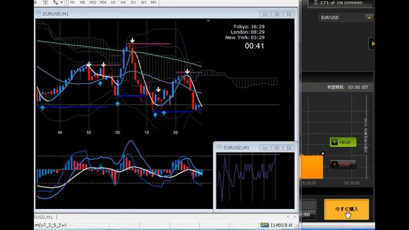The width and height of the screenshot is (409, 230).
Task: Switch chart to W1 timeframe
Action: (x=143, y=3)
